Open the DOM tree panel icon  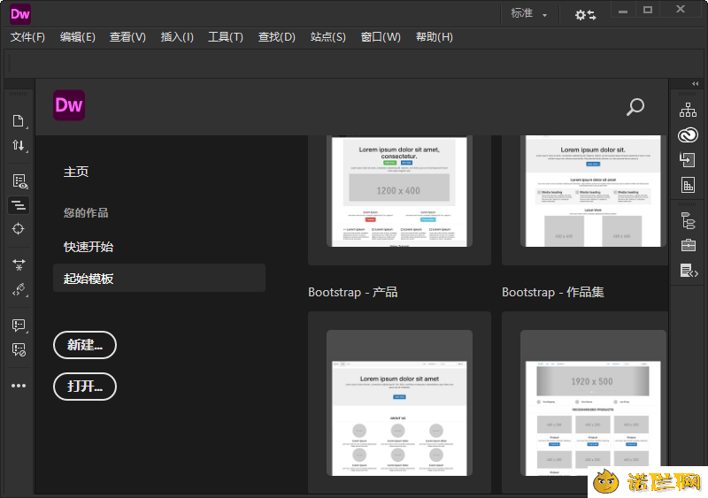689,221
